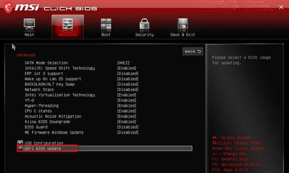Toggle Hyper-Threading [Enabled] value
289x173 pixels.
(x=127, y=106)
